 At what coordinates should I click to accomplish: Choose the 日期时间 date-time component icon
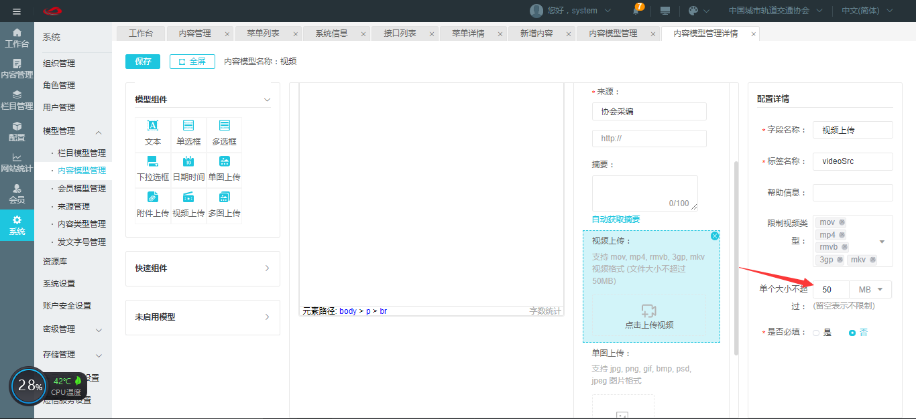[x=188, y=161]
